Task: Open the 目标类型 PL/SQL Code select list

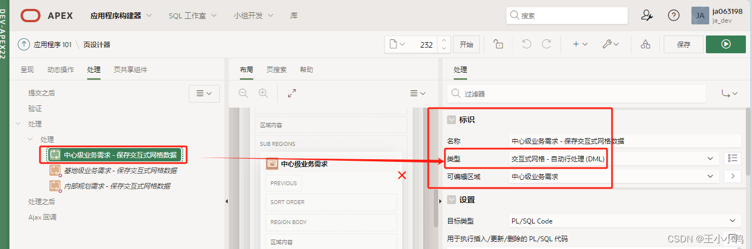Action: click(x=625, y=221)
